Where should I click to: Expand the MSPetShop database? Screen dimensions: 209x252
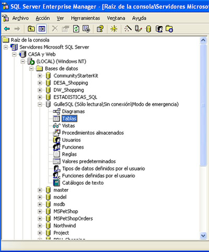[x=40, y=211]
